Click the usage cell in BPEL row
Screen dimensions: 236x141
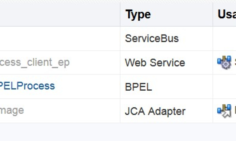tap(224, 87)
